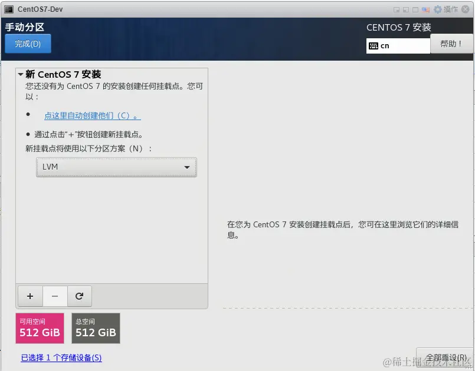Click the first window layout icon in title bar
This screenshot has width=475, height=371.
coord(397,9)
